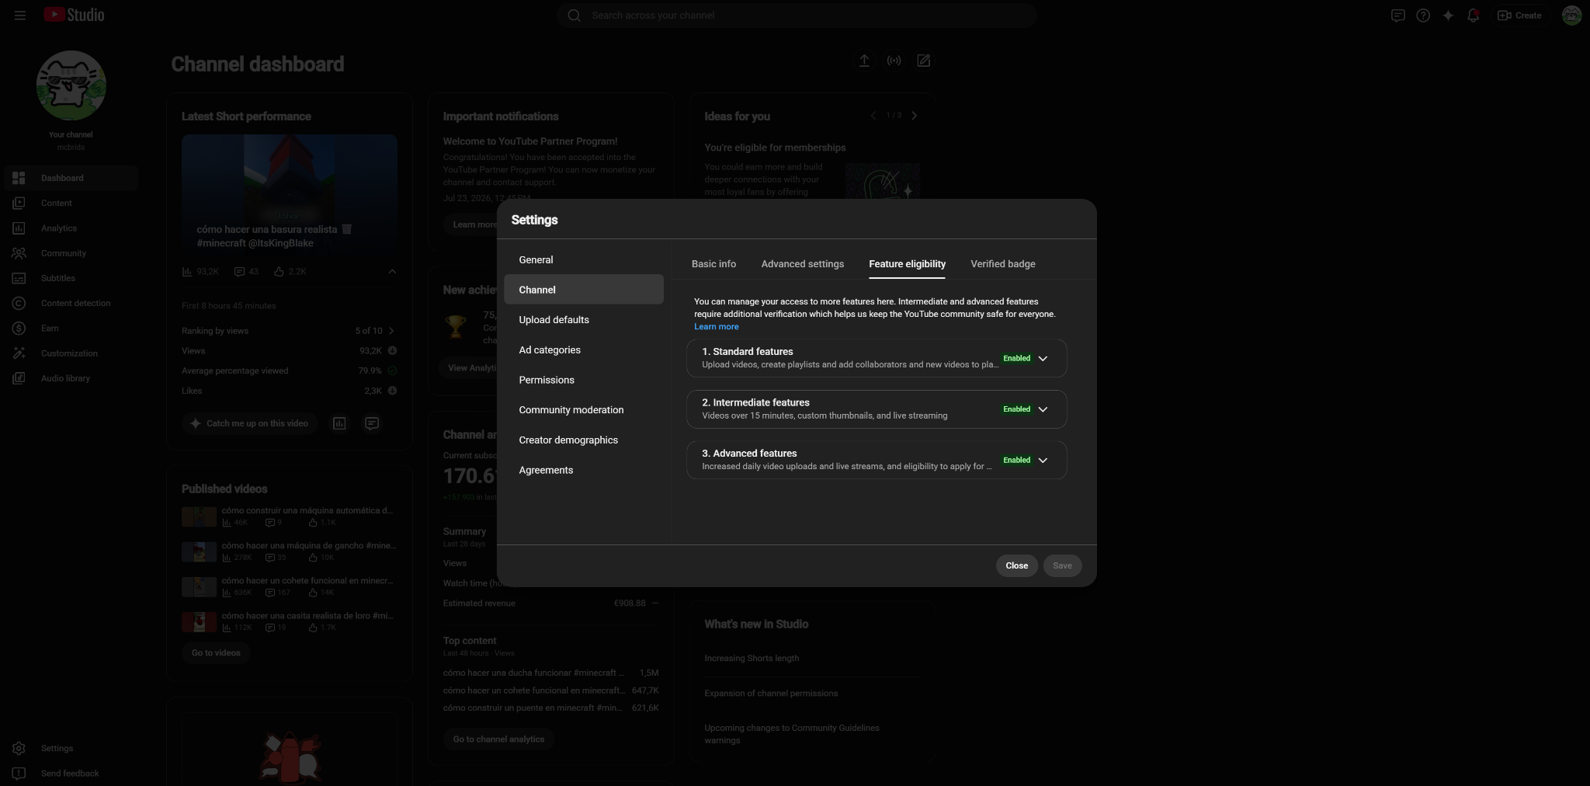Open Ranking by views 5 of 10 arrow
The height and width of the screenshot is (786, 1590).
click(391, 331)
